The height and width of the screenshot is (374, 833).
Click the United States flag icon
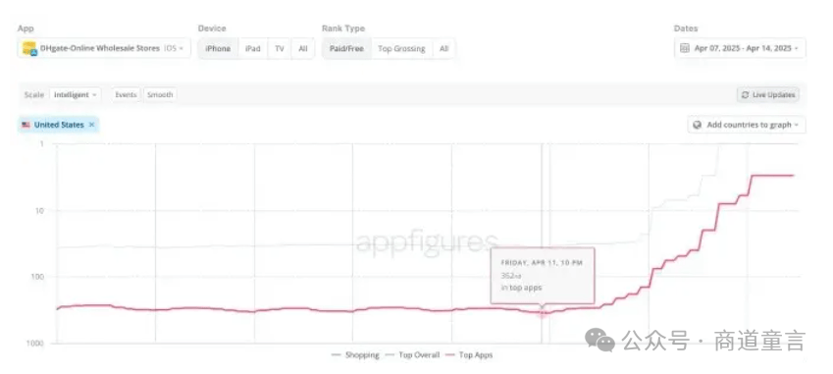(26, 125)
